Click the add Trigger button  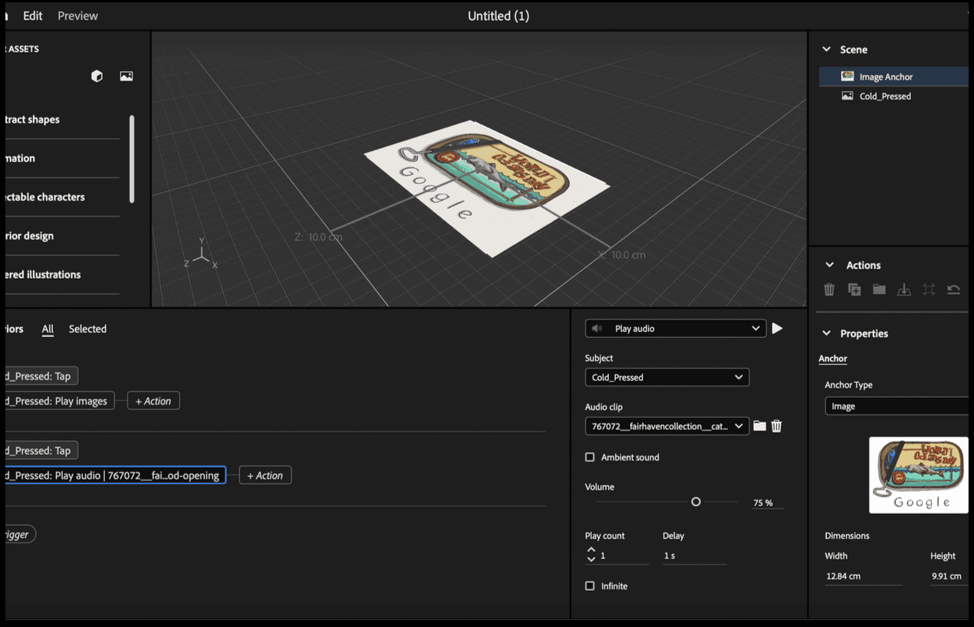tap(20, 534)
